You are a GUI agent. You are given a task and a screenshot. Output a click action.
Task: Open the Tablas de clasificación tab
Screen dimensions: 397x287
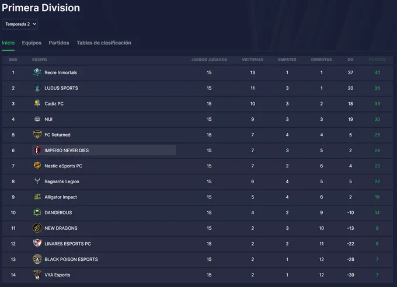click(x=104, y=43)
